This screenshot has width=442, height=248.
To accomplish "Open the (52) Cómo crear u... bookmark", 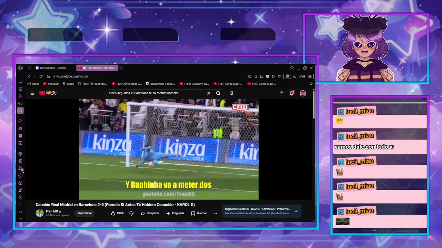I will click(127, 84).
